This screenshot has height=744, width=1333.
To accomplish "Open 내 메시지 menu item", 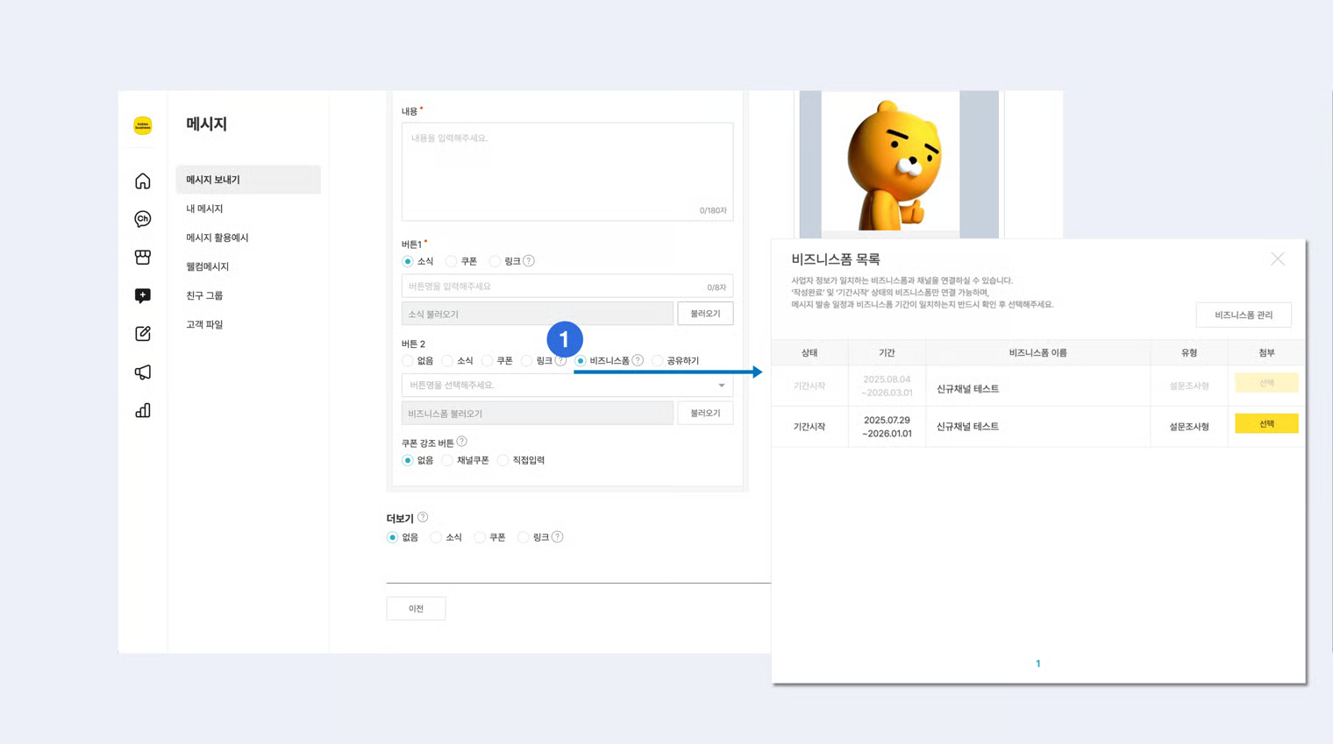I will coord(204,209).
